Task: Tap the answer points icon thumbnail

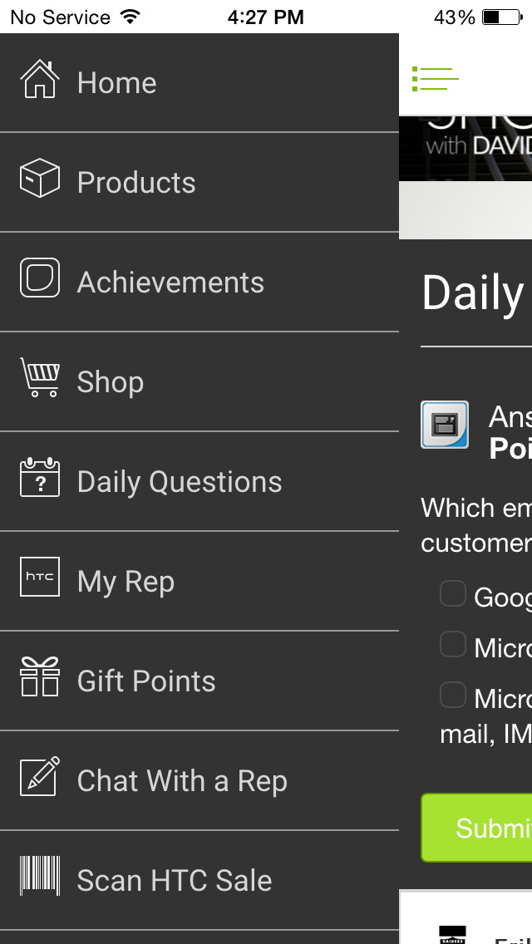Action: tap(445, 425)
